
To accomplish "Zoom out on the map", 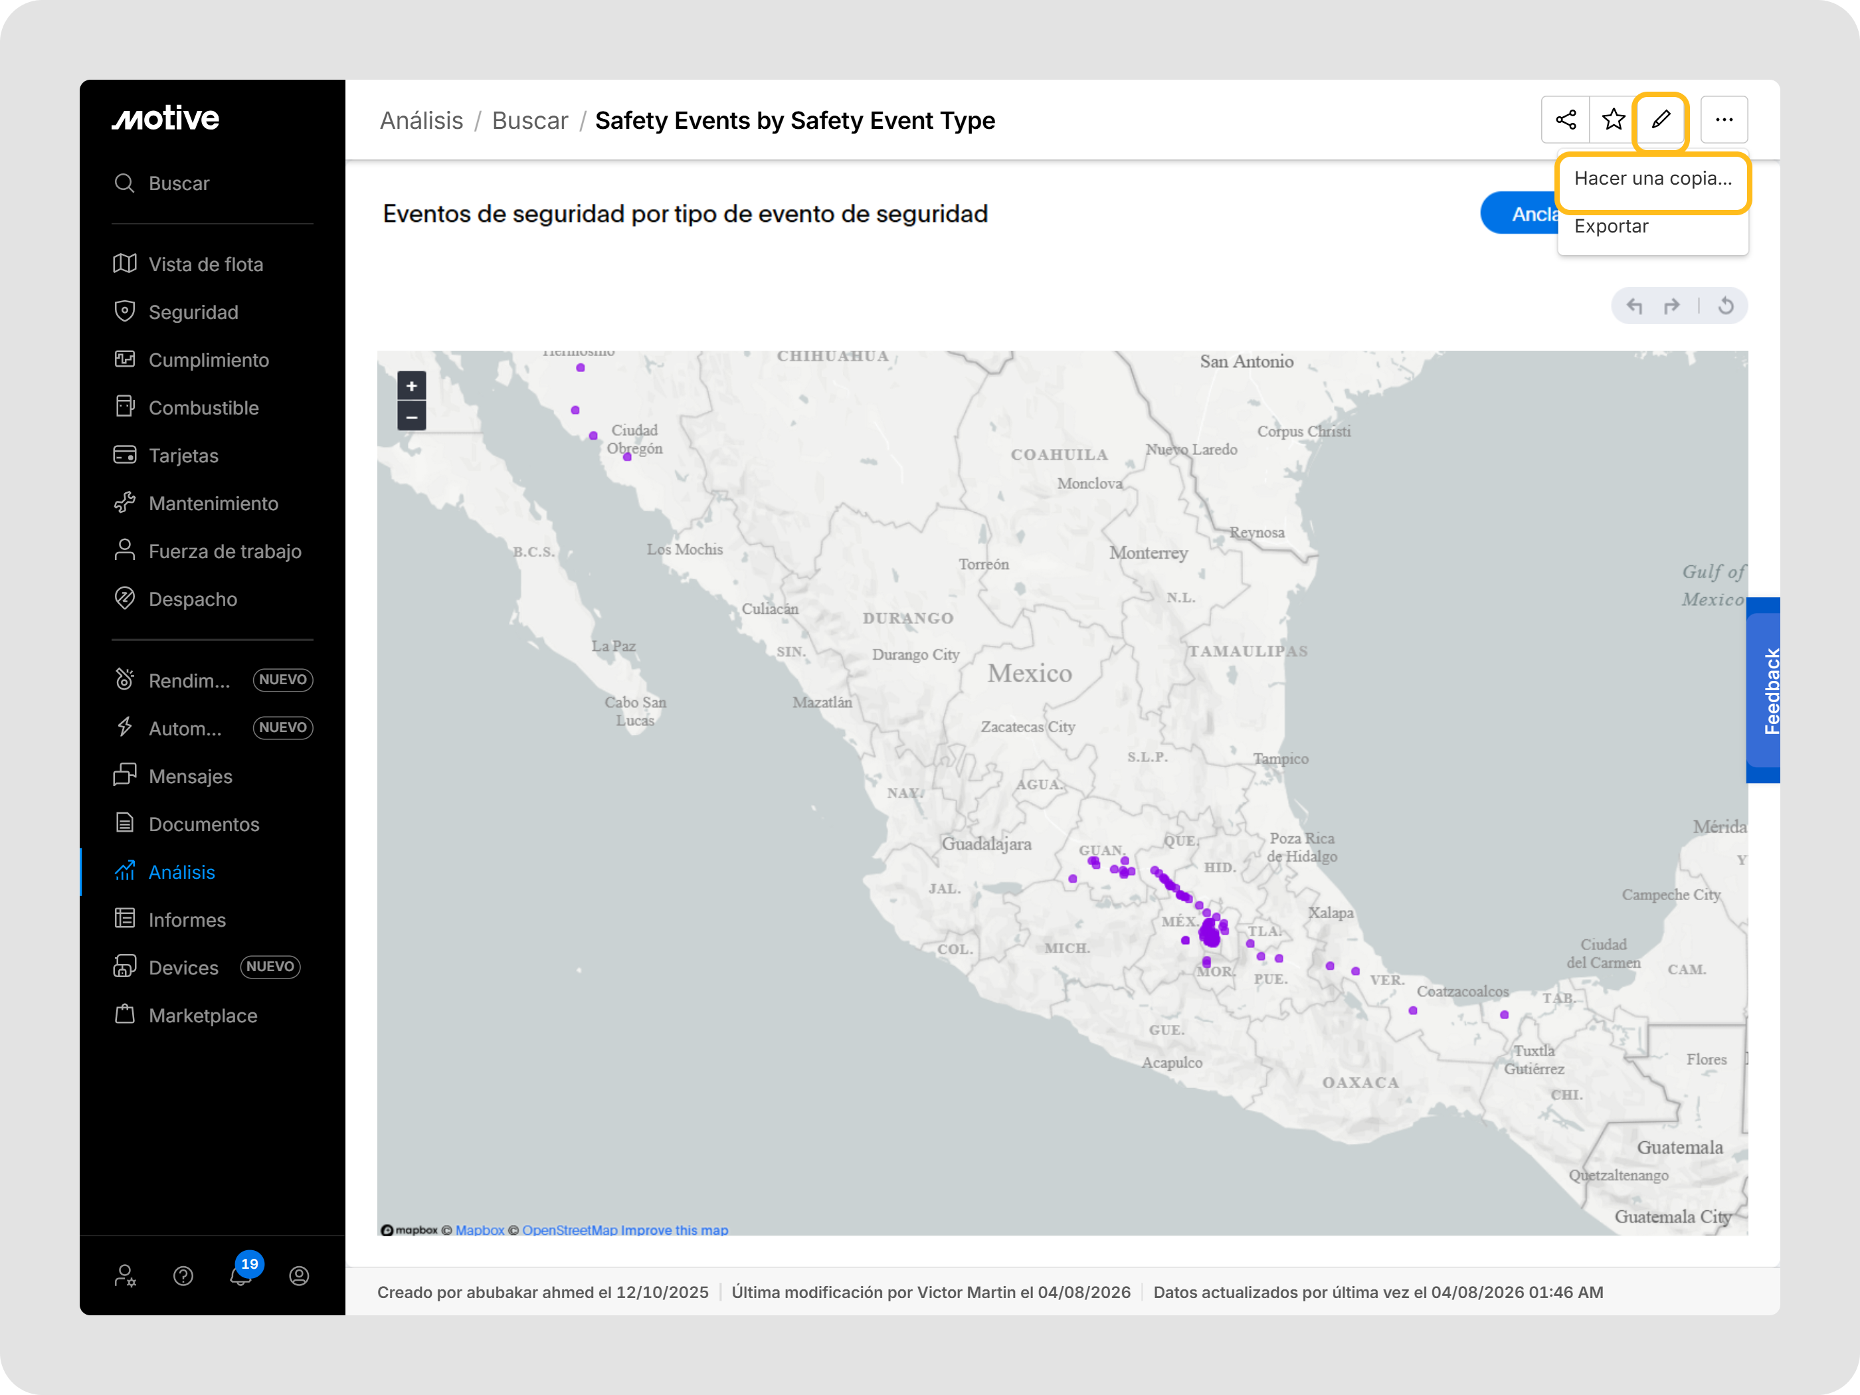I will [x=411, y=417].
